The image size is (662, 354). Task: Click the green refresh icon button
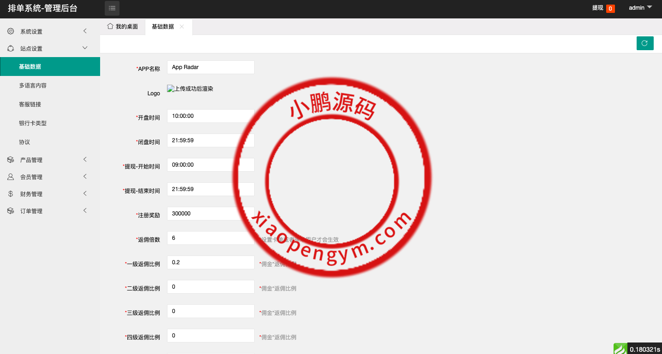(644, 43)
